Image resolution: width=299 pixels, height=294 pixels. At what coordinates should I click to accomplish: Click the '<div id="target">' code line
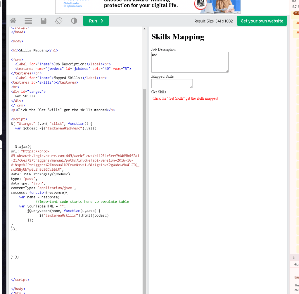[x=28, y=91]
